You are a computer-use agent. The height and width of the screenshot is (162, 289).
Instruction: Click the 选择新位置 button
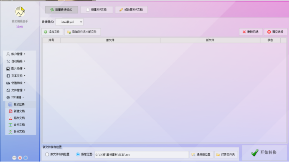coord(201,155)
